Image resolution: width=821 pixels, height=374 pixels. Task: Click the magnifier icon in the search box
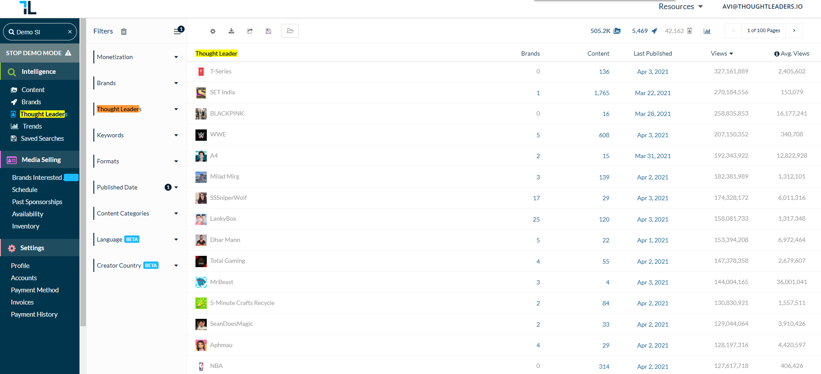pos(12,32)
